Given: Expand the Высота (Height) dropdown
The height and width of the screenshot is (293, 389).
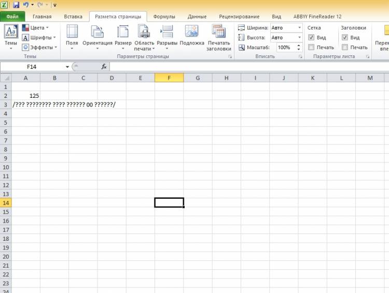Looking at the screenshot, I should click(299, 38).
